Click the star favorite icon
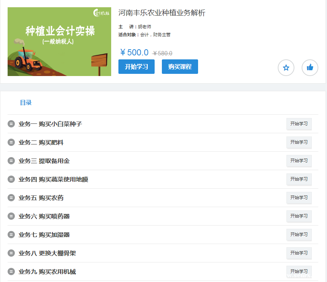 [x=286, y=68]
